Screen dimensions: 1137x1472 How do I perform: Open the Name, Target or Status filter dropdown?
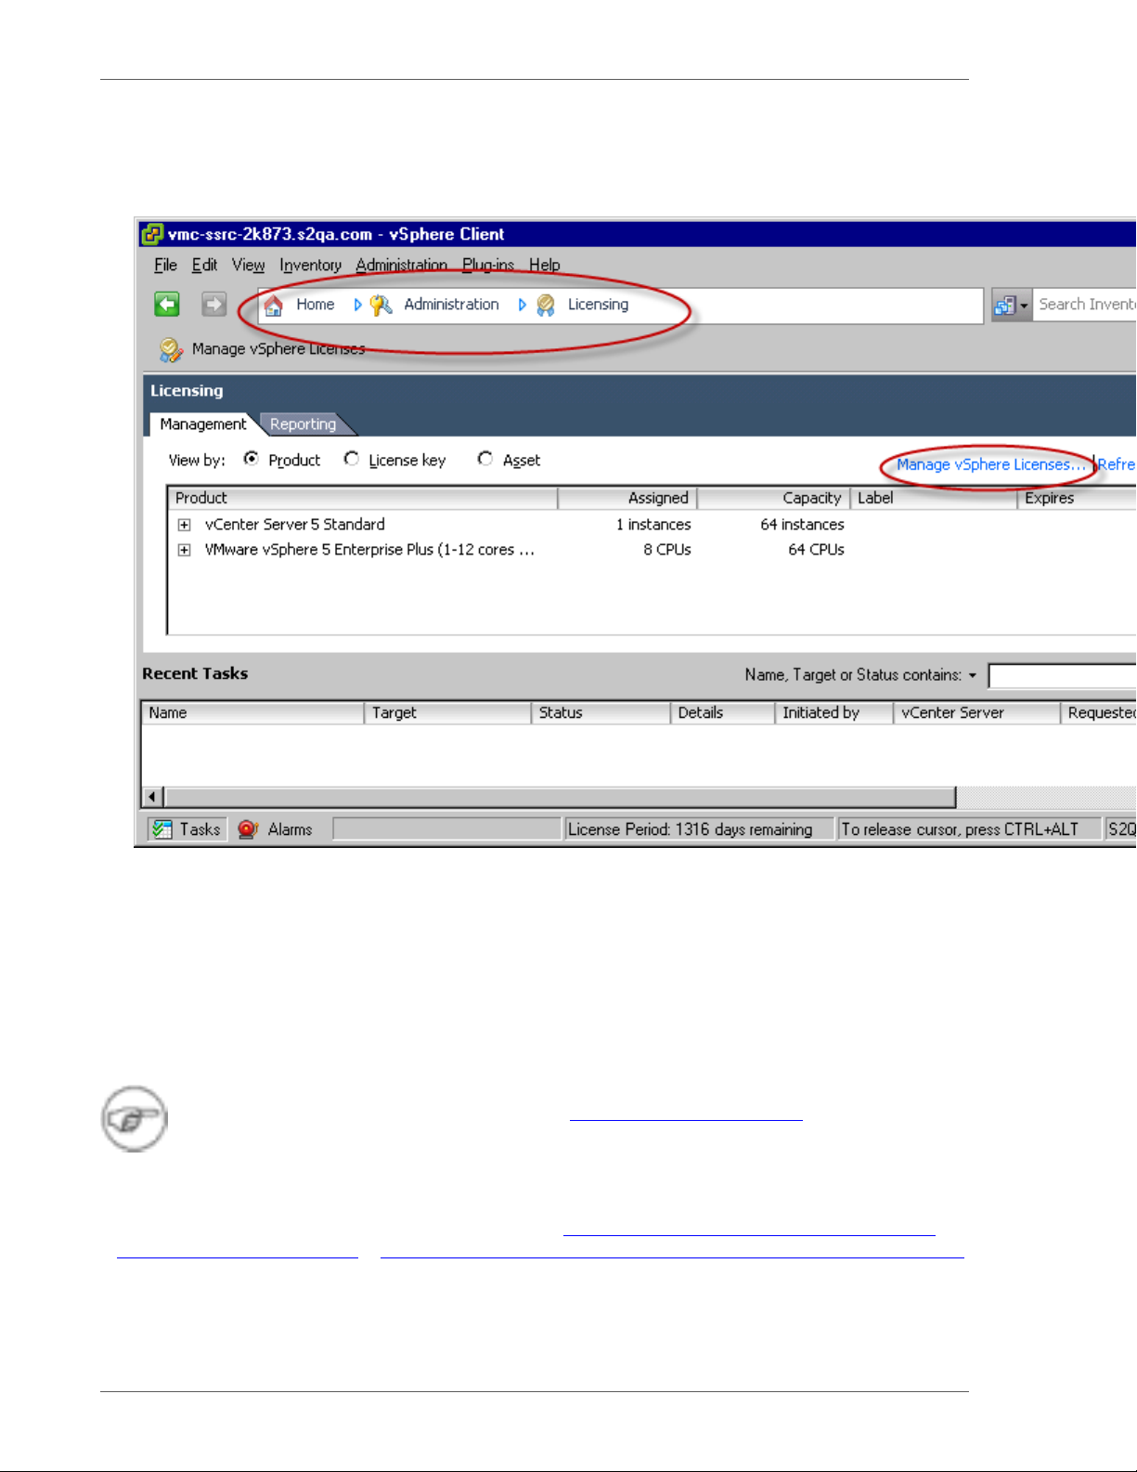[973, 675]
